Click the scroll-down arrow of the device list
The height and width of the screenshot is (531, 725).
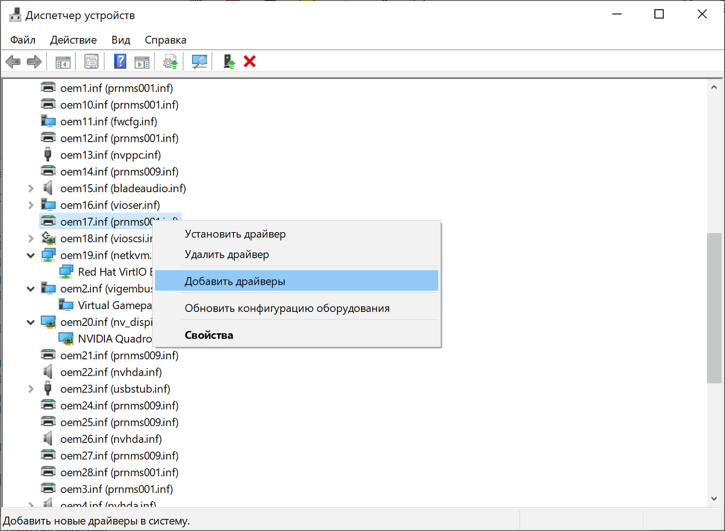[x=714, y=499]
